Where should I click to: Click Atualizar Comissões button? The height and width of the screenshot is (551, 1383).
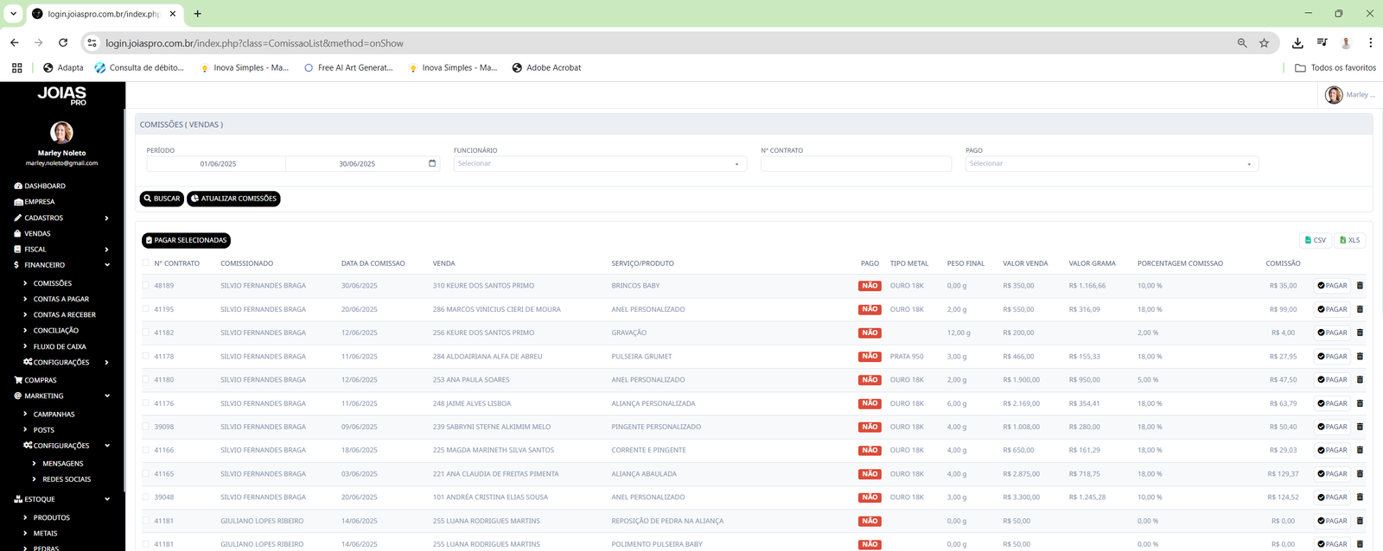tap(233, 199)
